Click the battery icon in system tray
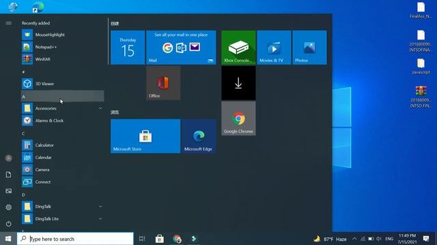The width and height of the screenshot is (437, 245). tap(371, 239)
